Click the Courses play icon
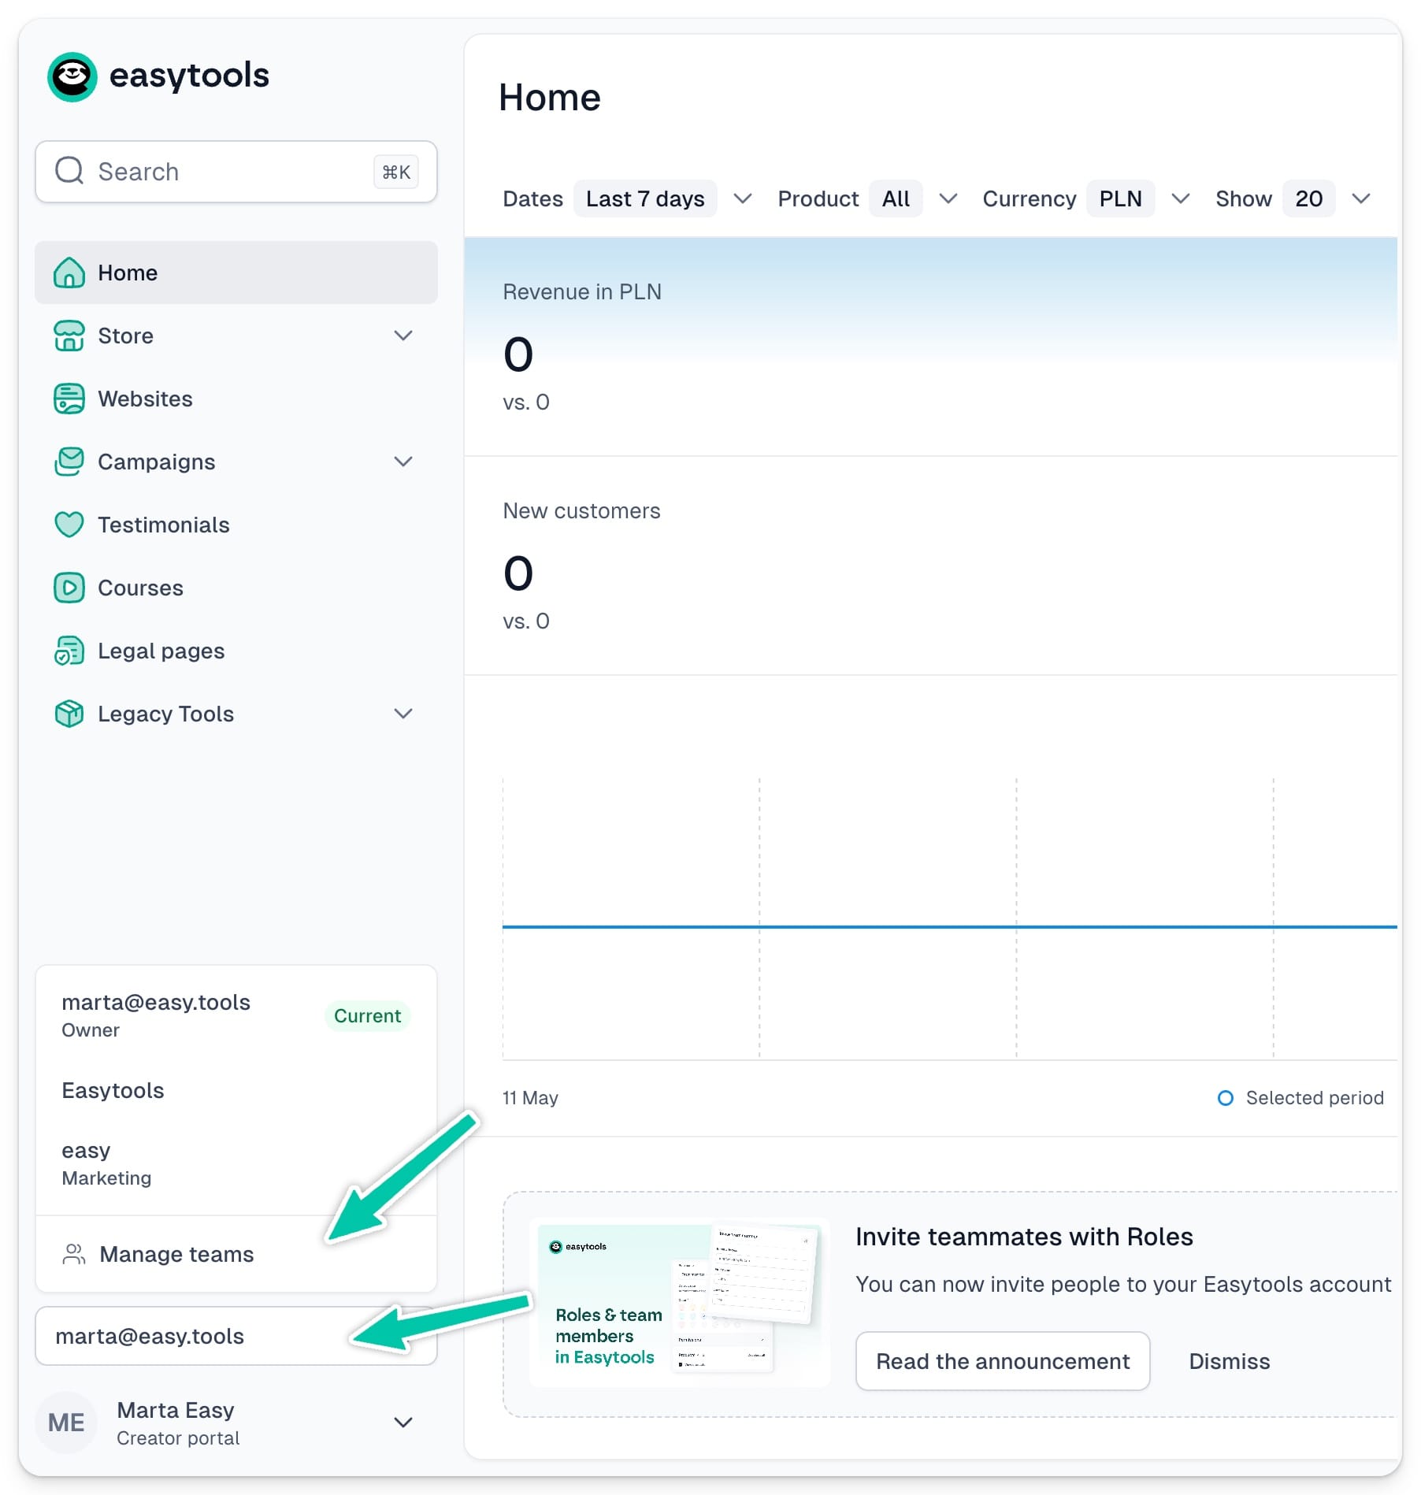This screenshot has height=1495, width=1421. [69, 588]
